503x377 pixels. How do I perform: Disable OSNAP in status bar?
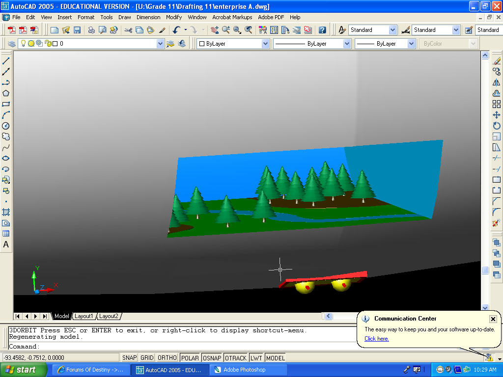[212, 358]
